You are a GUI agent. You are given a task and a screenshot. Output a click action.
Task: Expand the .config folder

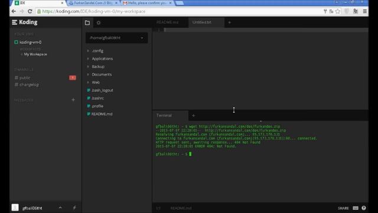97,51
